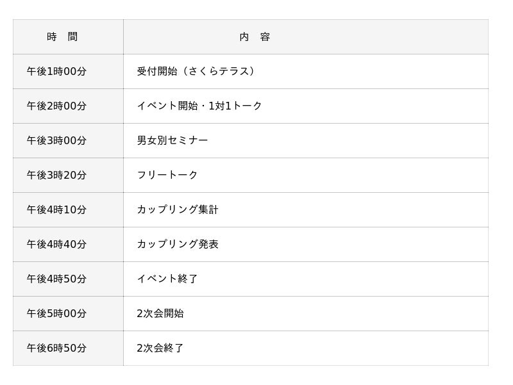513x385 pixels.
Task: Select the 午後6時50分 time cell
Action: pos(56,348)
